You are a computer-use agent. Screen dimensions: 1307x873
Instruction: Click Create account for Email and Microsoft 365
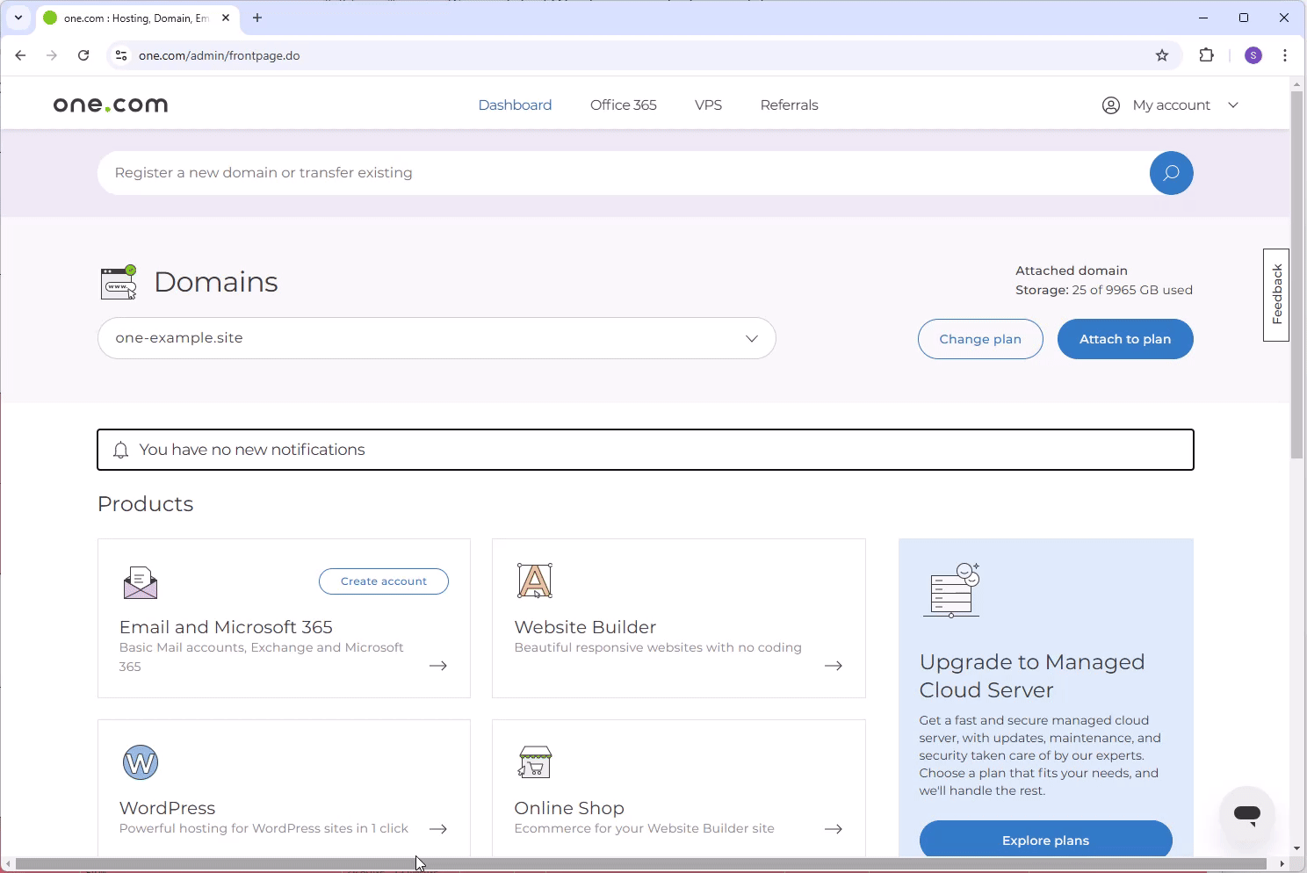tap(383, 581)
